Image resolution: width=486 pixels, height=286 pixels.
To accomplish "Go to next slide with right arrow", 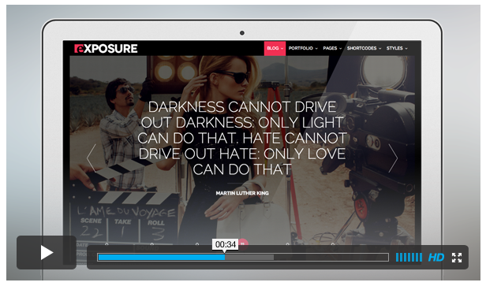I will (393, 158).
